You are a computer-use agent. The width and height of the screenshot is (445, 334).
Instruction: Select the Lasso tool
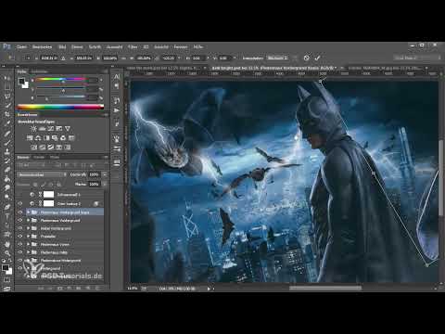coord(7,96)
